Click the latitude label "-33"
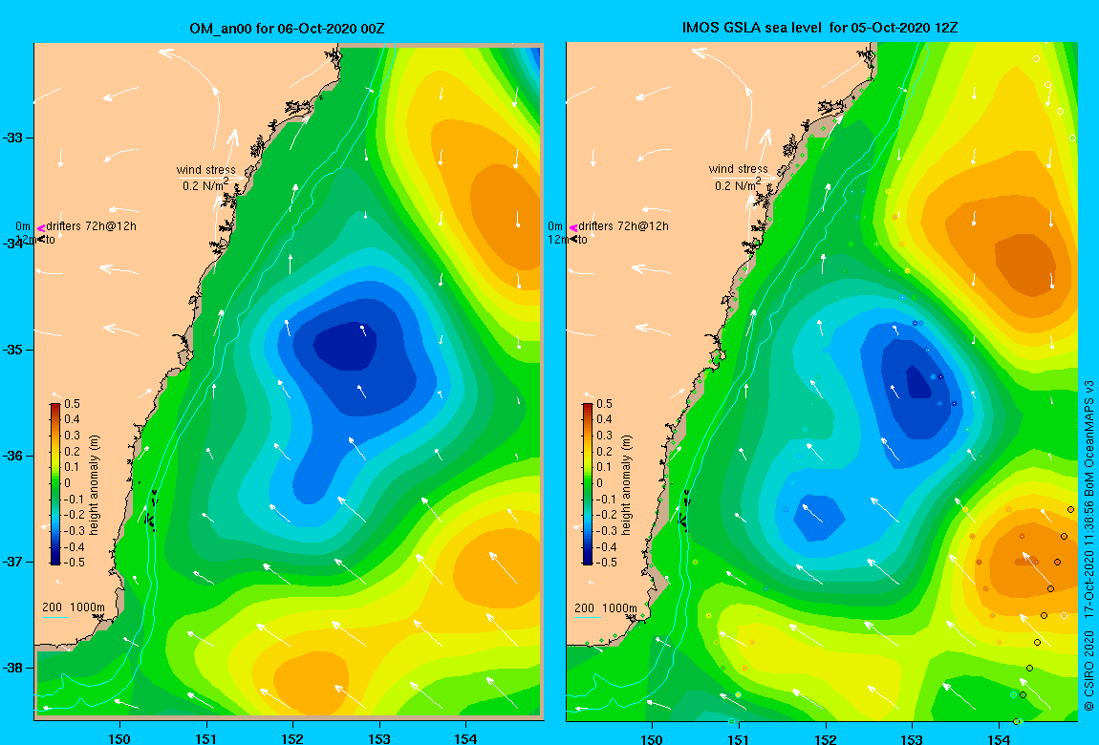The image size is (1099, 745). pyautogui.click(x=12, y=138)
